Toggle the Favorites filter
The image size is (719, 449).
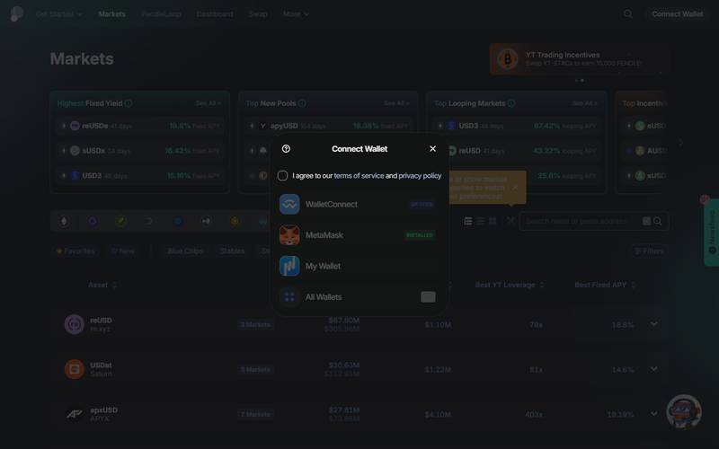[x=75, y=251]
